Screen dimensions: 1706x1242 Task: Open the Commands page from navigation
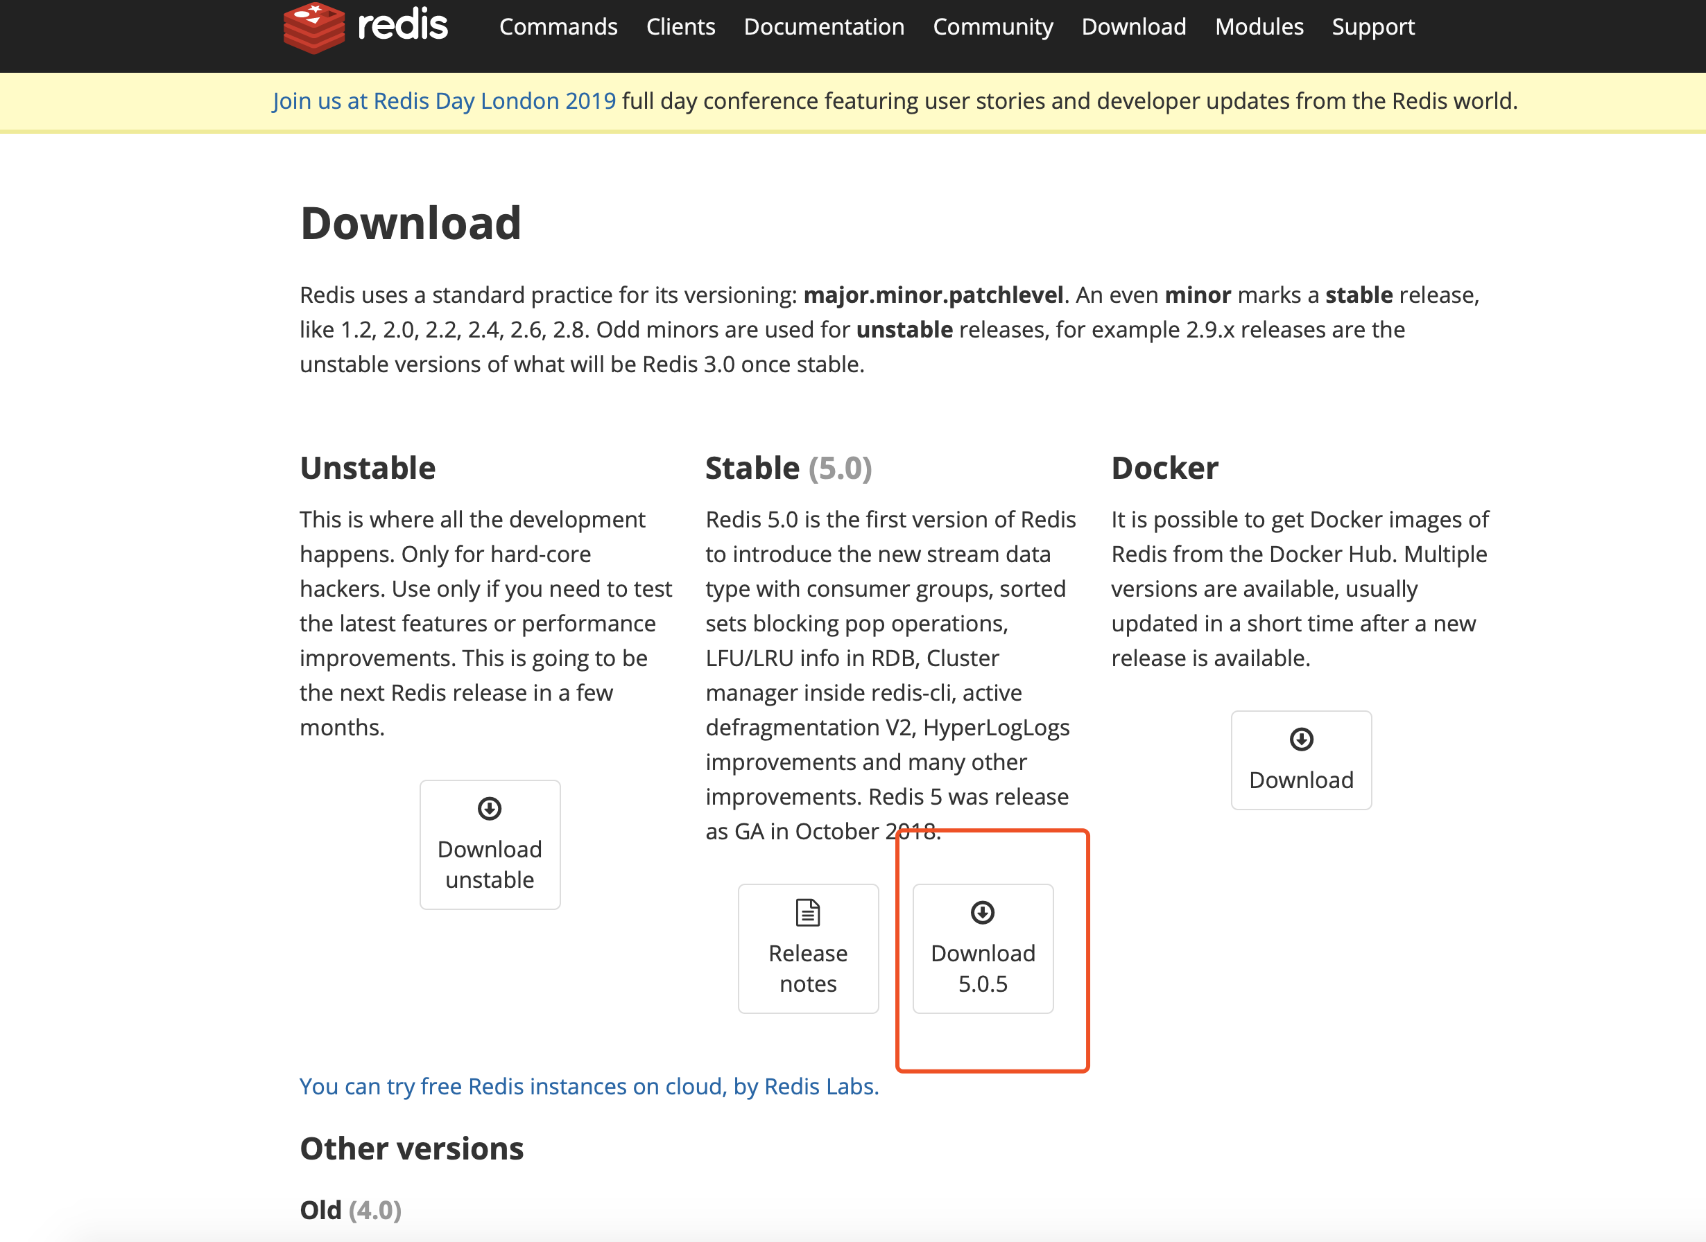coord(558,27)
